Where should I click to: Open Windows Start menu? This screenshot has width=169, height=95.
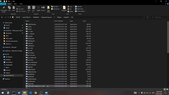[x=3, y=93]
